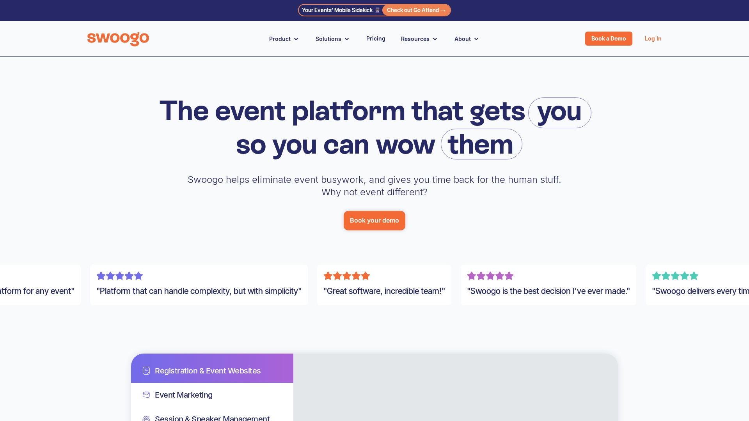Click the Registration & Event Websites icon
This screenshot has height=421, width=749.
(x=146, y=371)
